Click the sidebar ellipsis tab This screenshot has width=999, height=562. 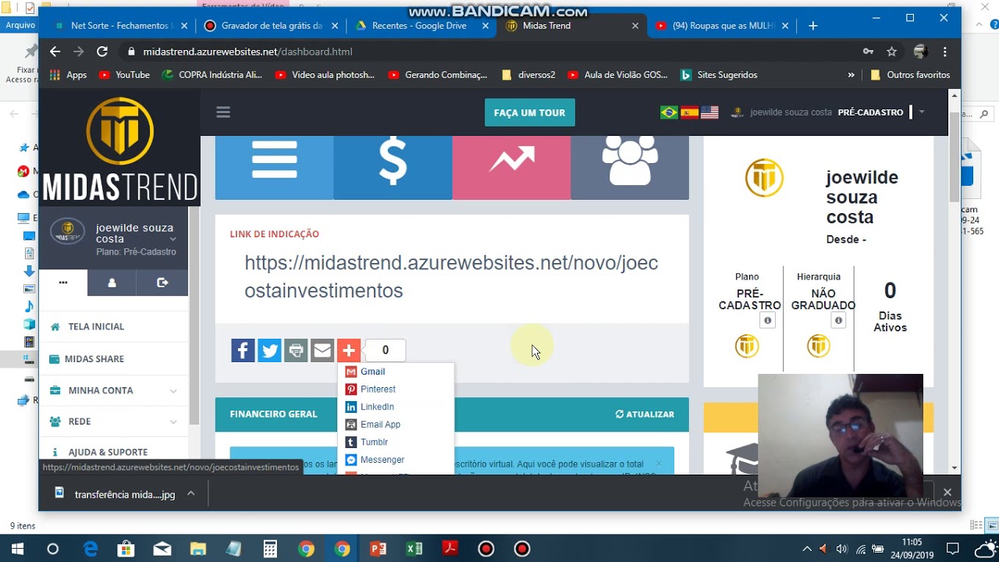pyautogui.click(x=63, y=283)
